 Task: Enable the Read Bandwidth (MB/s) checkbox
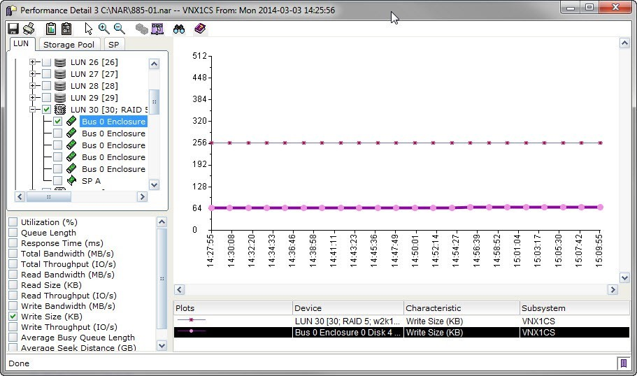(13, 275)
